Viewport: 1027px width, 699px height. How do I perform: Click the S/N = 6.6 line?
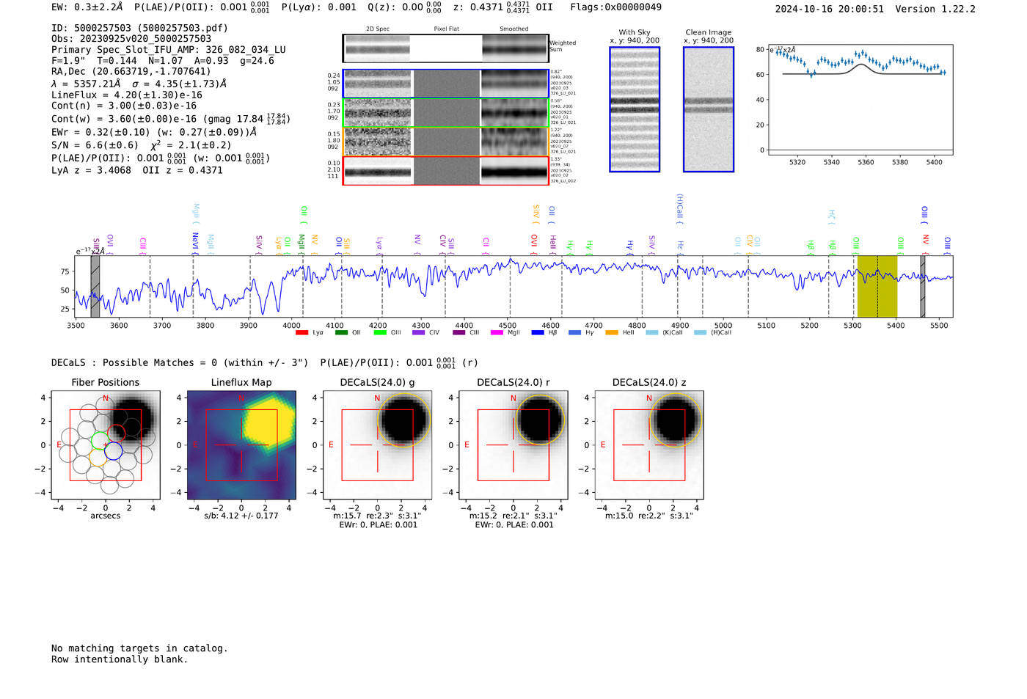click(x=142, y=145)
